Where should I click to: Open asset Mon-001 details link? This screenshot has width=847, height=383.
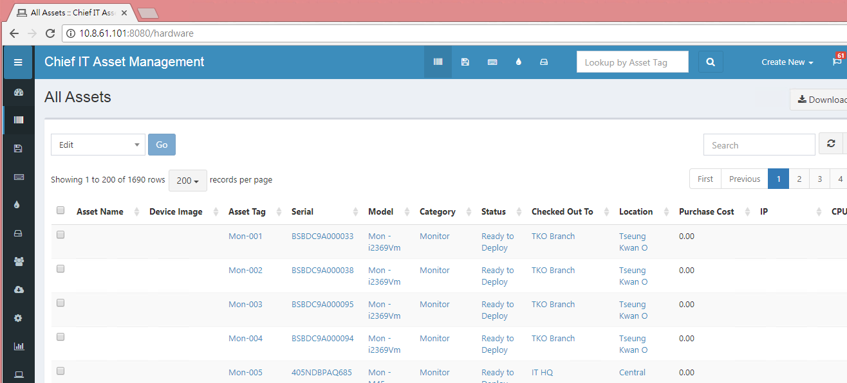[x=245, y=235]
